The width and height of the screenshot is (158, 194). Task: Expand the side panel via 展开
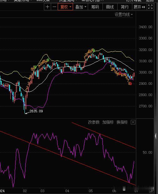click(139, 7)
